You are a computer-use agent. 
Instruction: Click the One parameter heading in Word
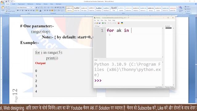37,26
